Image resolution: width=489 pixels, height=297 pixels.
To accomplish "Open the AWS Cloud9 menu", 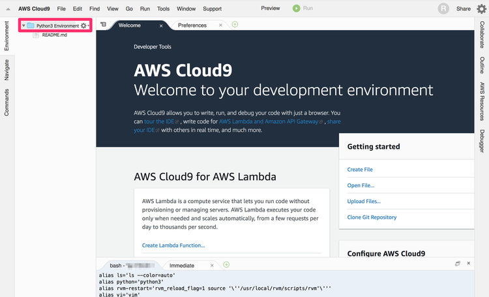I will pos(34,8).
